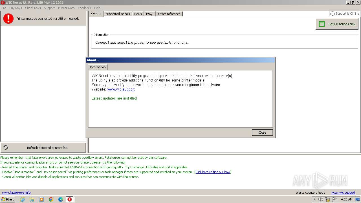This screenshot has height=203, width=361.
Task: Click the 4:23 AM system clock
Action: pos(347,199)
